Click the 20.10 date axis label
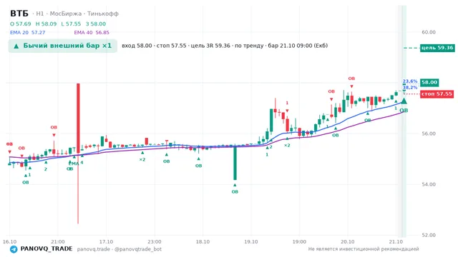This screenshot has height=257, width=458. click(347, 241)
